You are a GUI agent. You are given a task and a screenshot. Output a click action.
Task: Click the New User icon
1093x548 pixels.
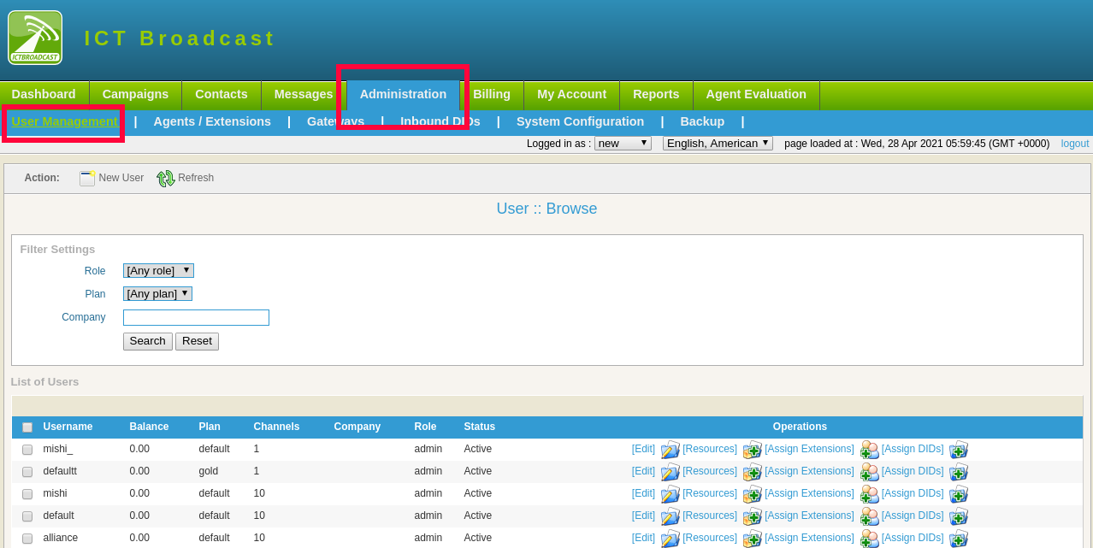point(87,178)
